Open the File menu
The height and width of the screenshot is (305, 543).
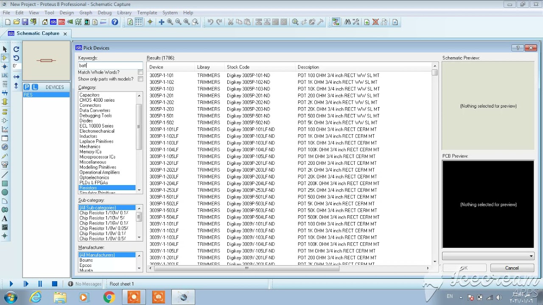pyautogui.click(x=6, y=13)
